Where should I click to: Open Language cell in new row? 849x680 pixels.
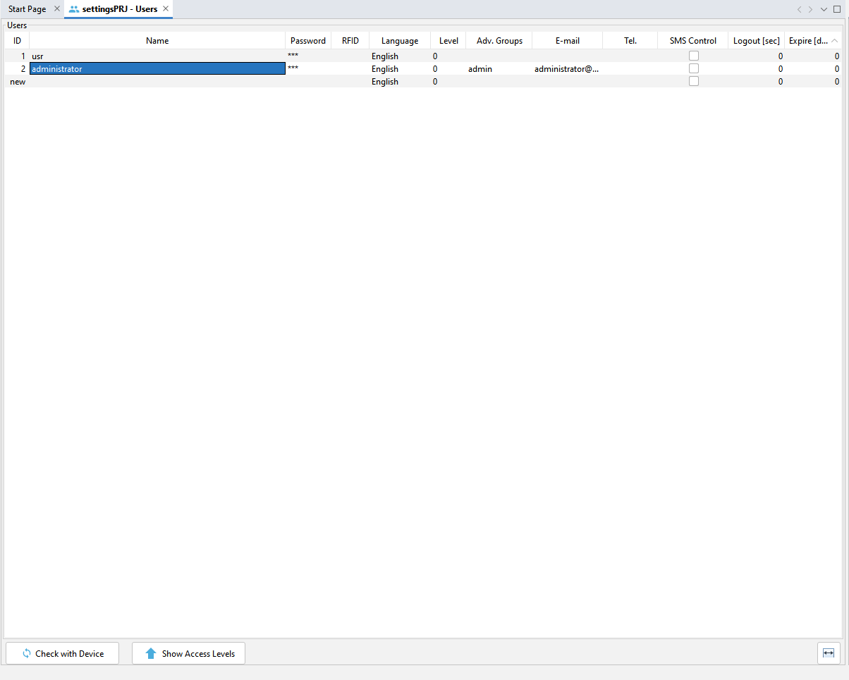click(400, 81)
